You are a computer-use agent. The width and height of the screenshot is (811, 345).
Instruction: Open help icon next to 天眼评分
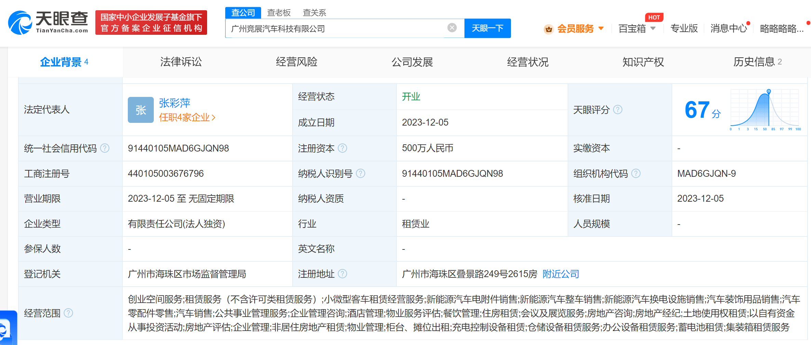[x=618, y=110]
